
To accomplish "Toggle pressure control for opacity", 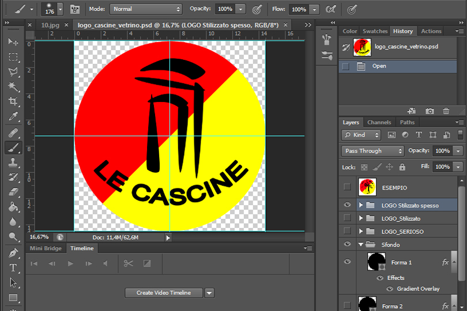I will pos(257,10).
